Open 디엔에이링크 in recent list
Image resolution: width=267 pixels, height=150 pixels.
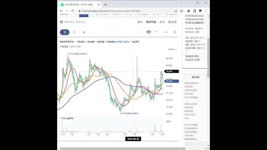coord(191,90)
